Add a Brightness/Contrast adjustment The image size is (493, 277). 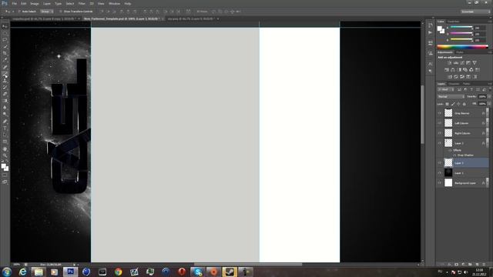[450, 63]
